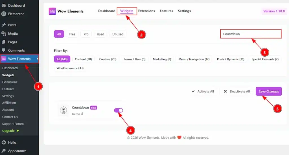Open the Settings tab in top navigation
This screenshot has width=289, height=155.
click(x=184, y=11)
